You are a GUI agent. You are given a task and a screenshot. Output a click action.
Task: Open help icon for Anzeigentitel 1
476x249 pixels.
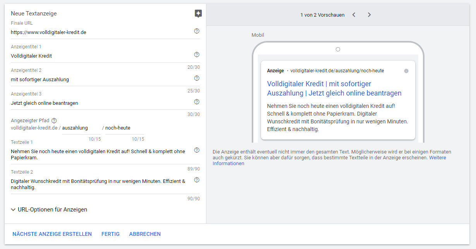[x=197, y=55]
